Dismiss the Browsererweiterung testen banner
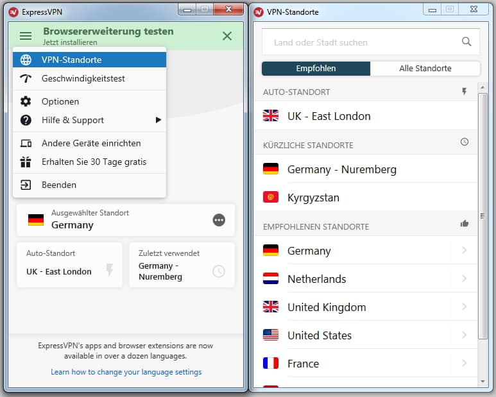The width and height of the screenshot is (496, 397). pyautogui.click(x=227, y=36)
